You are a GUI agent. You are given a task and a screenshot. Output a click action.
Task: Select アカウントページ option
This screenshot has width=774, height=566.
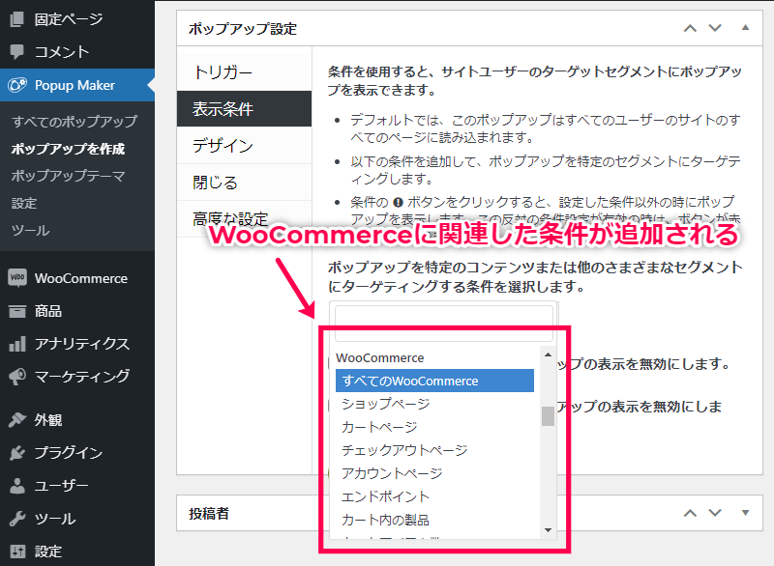pyautogui.click(x=434, y=473)
